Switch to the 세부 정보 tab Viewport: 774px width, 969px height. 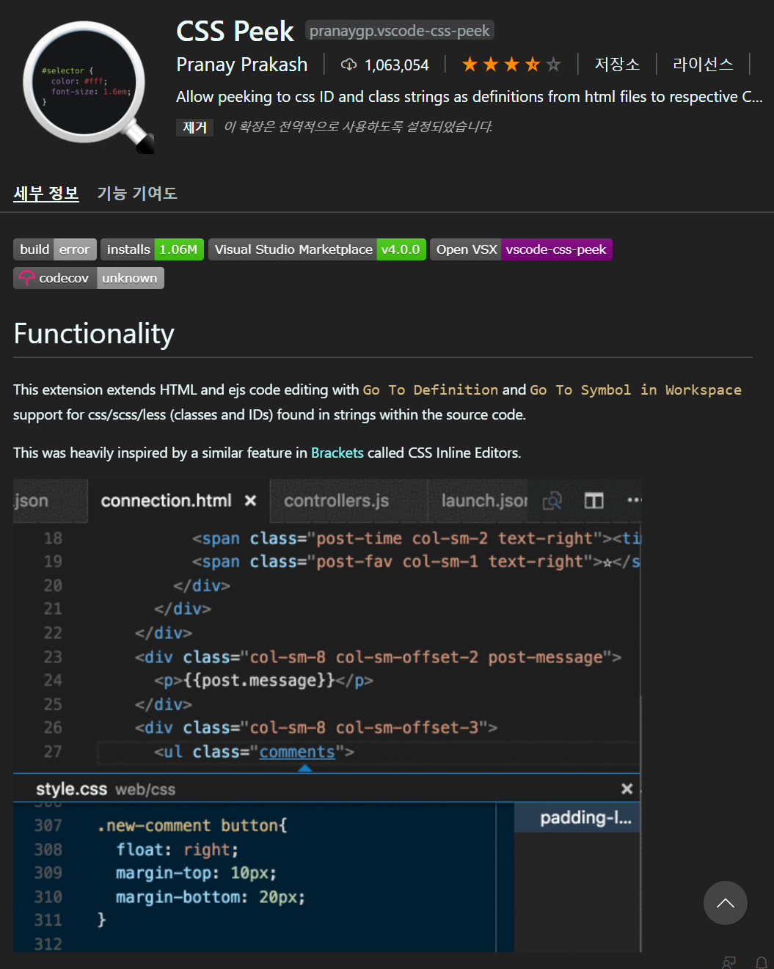46,194
